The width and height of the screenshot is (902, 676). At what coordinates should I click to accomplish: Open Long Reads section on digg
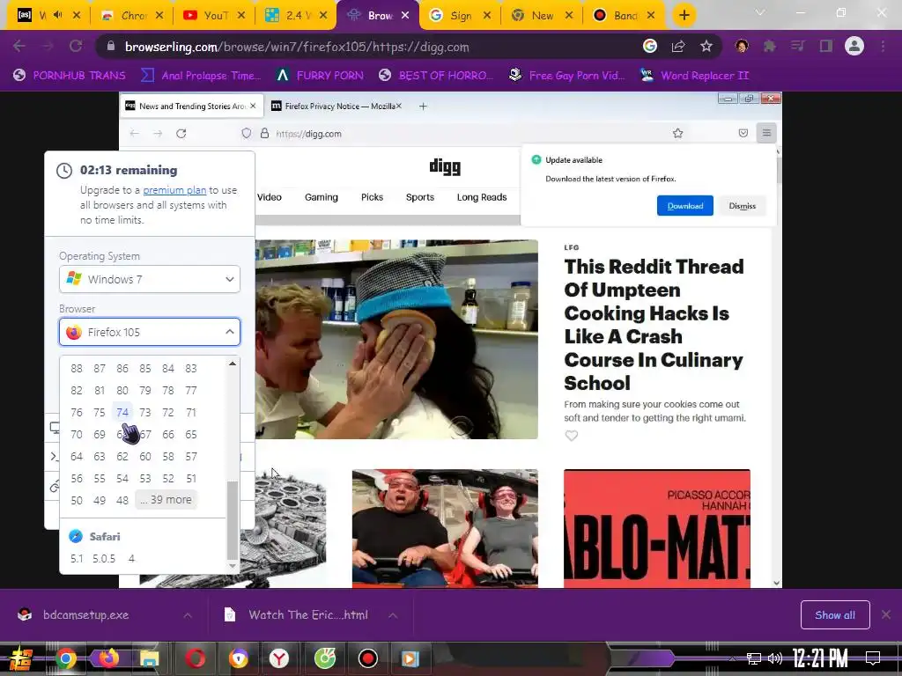point(482,197)
